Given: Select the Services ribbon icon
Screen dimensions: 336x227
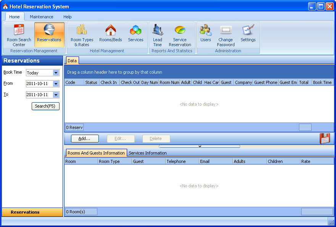Looking at the screenshot, I should pos(136,34).
